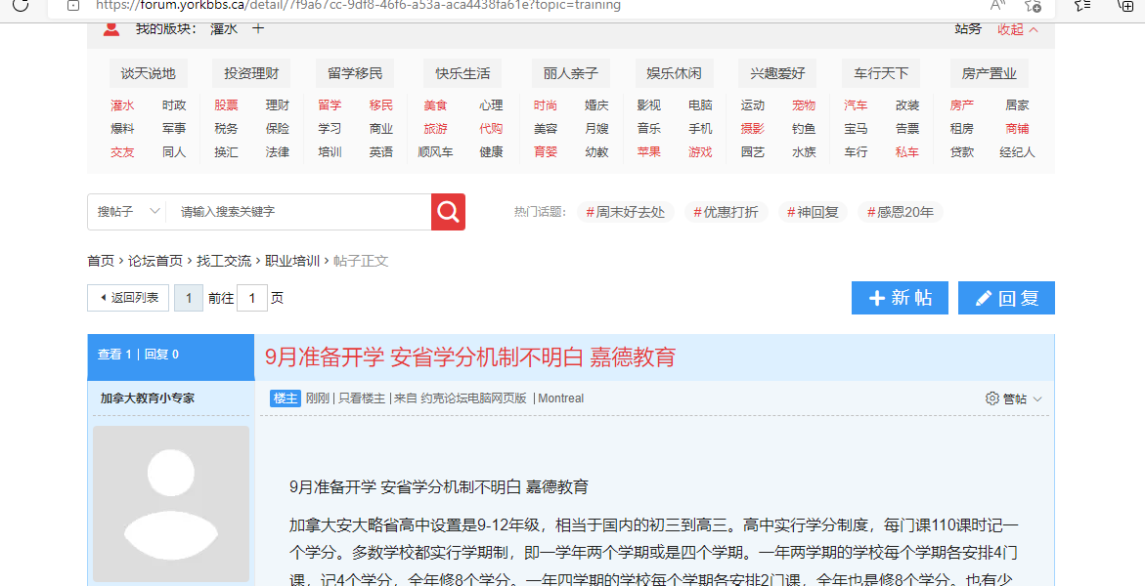
Task: Open the 房产 board link
Action: (x=962, y=105)
